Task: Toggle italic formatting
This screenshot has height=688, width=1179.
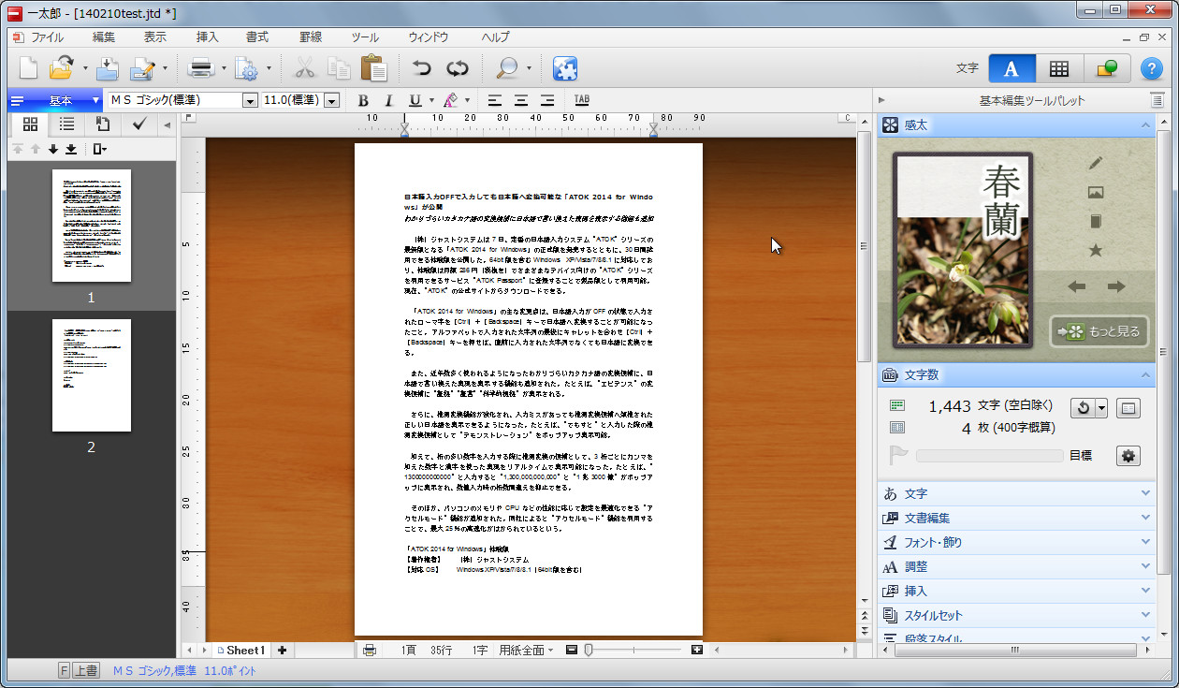Action: (388, 100)
